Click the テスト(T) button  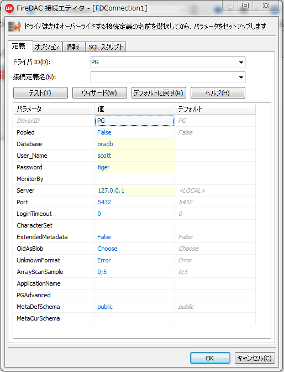[40, 93]
